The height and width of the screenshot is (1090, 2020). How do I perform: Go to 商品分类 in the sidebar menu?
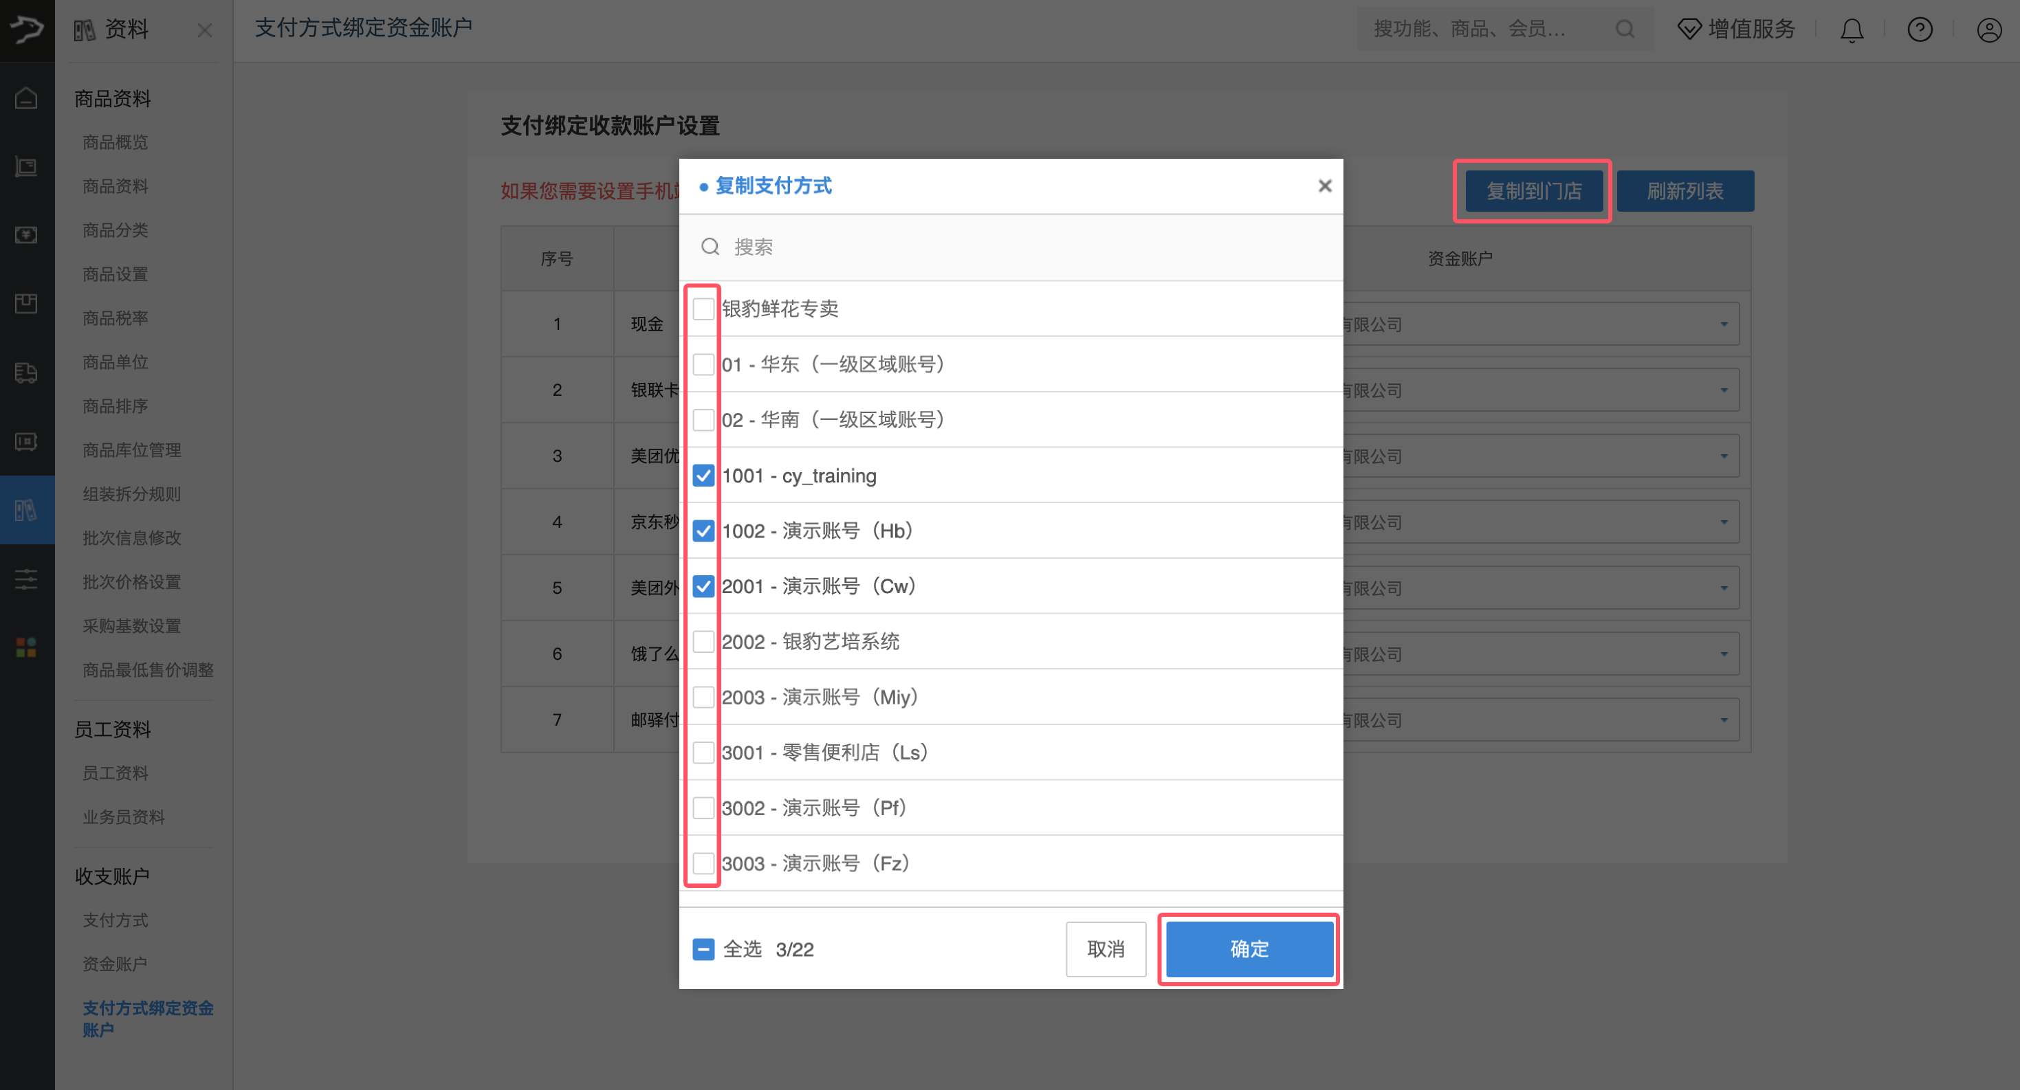116,230
